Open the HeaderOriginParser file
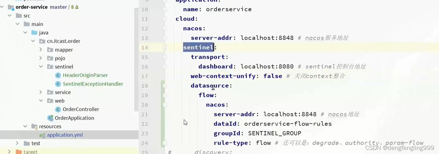The image size is (439, 154). pyautogui.click(x=85, y=75)
